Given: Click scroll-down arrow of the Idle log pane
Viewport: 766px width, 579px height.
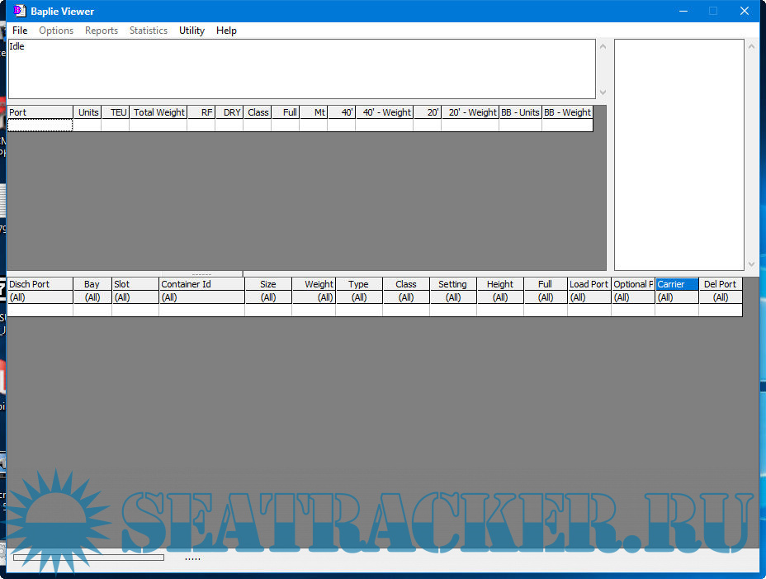Looking at the screenshot, I should pos(603,93).
